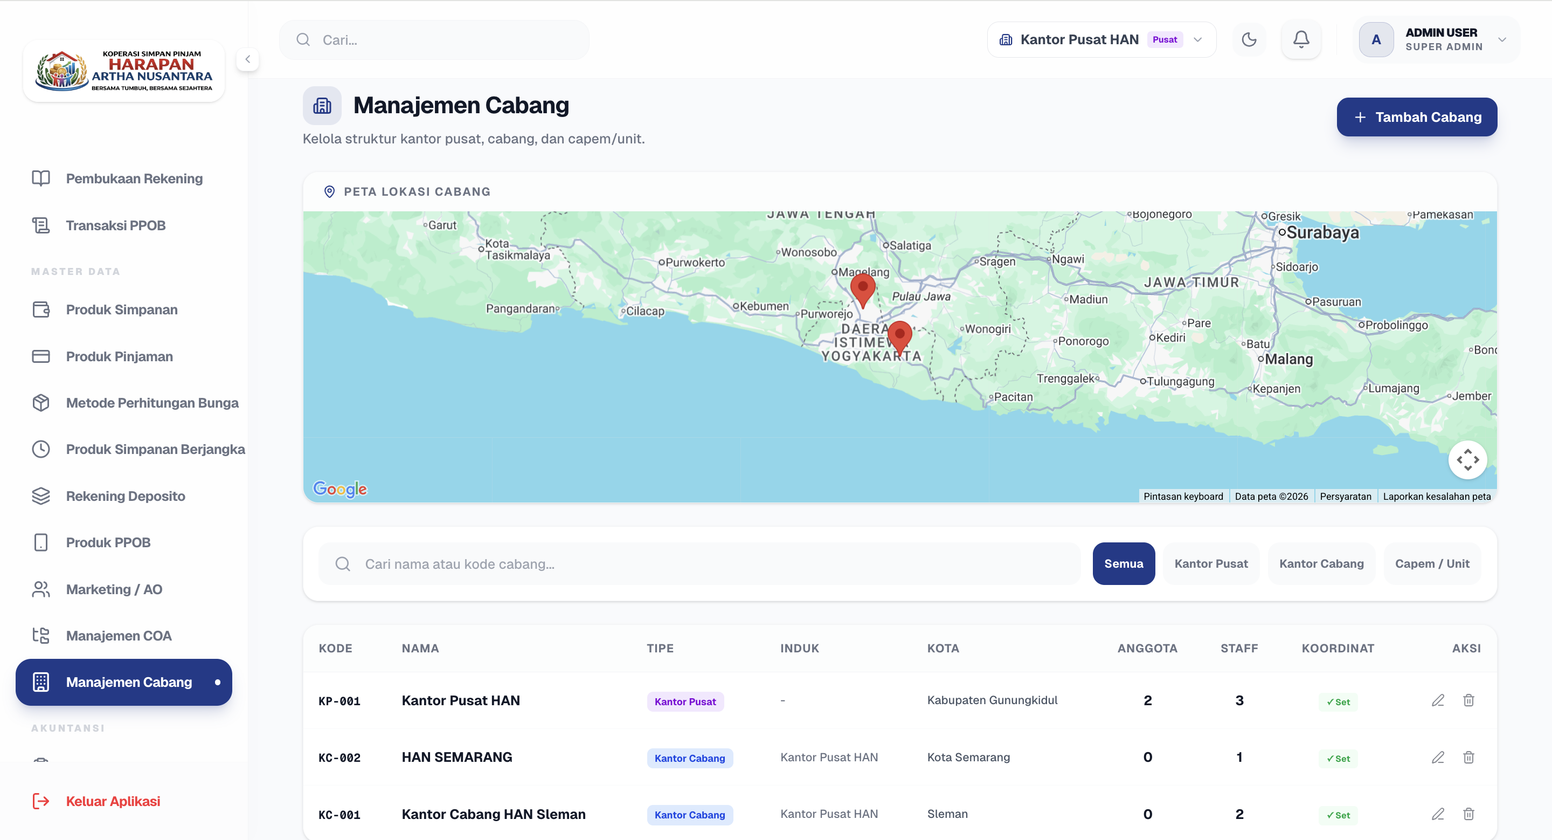The height and width of the screenshot is (840, 1552).
Task: Open notifications via the bell icon
Action: click(1301, 39)
